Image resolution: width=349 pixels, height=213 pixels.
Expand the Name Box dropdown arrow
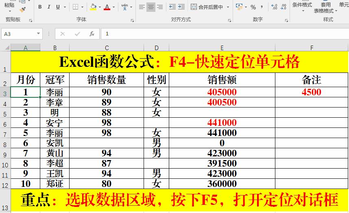tap(38, 34)
